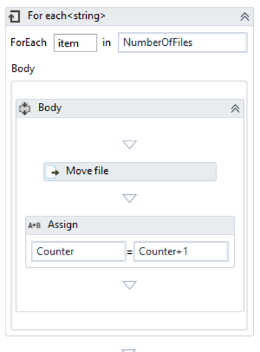Click the drop triangle between Move file and Assign
This screenshot has height=352, width=260.
click(129, 198)
